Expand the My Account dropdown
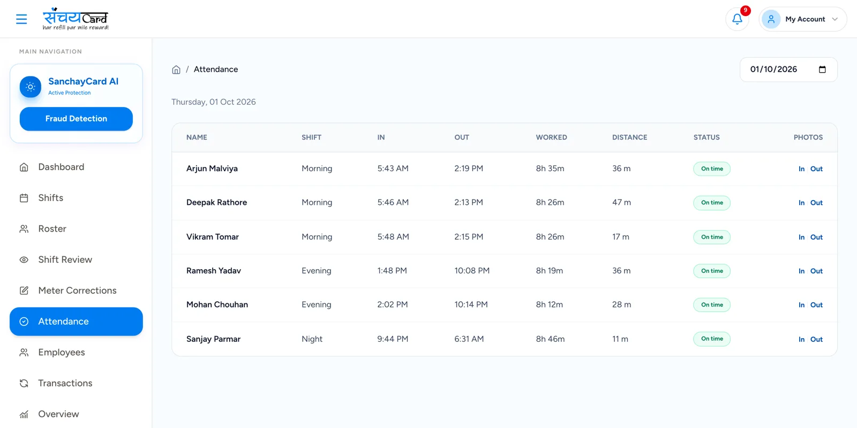This screenshot has width=857, height=428. pyautogui.click(x=802, y=19)
